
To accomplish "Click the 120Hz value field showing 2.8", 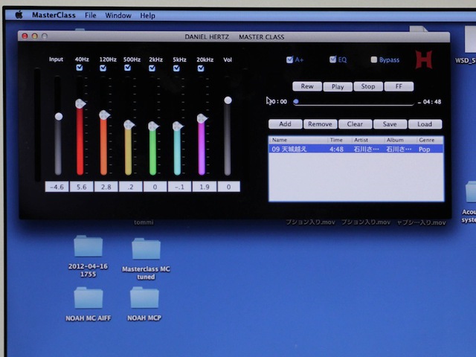I will pos(106,187).
